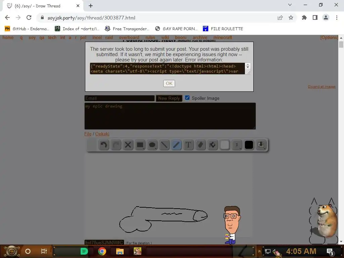Click the browser address bar URL
The image size is (344, 258).
click(x=91, y=18)
